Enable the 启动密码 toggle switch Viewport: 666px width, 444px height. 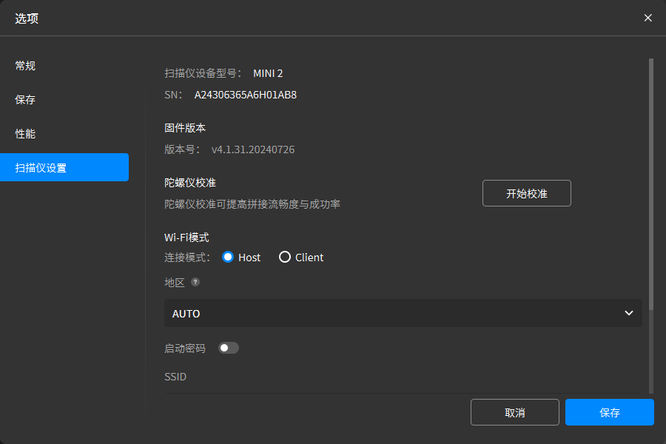(229, 348)
